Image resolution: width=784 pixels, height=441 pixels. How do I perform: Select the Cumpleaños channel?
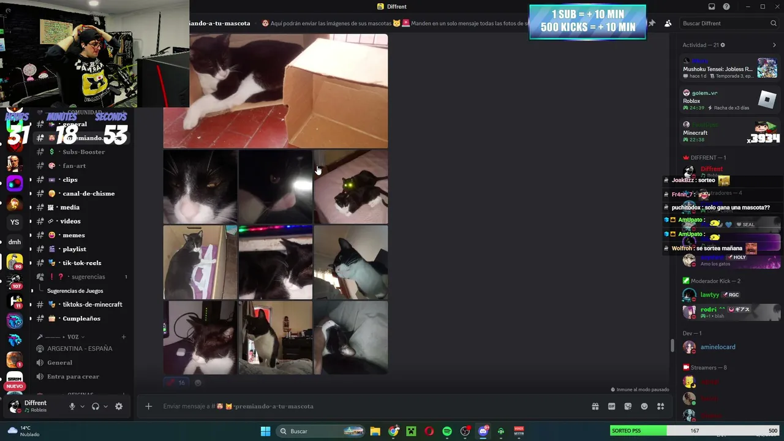click(82, 318)
